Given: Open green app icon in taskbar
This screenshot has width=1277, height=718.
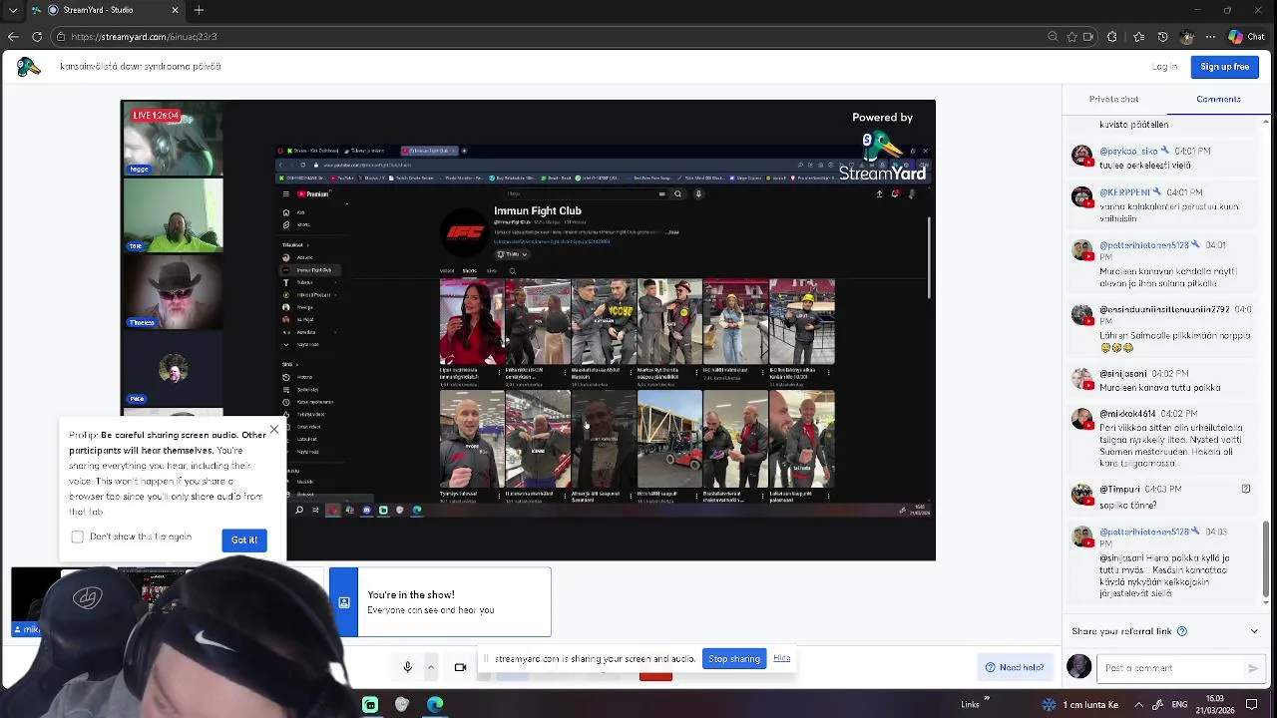Looking at the screenshot, I should click(370, 705).
